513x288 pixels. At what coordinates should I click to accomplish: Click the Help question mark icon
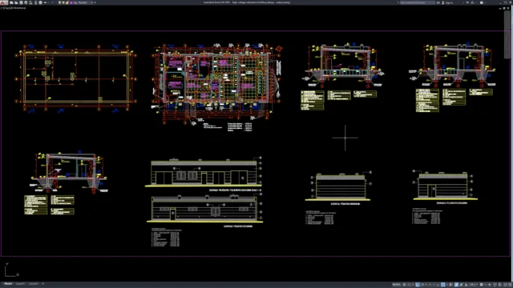[x=482, y=2]
